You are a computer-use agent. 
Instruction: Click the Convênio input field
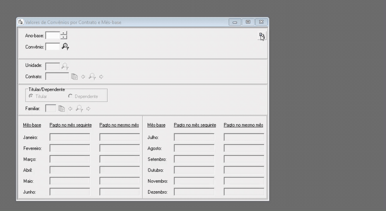pyautogui.click(x=53, y=46)
